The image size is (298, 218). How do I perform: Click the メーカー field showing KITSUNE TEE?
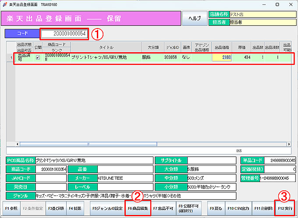click(x=125, y=178)
